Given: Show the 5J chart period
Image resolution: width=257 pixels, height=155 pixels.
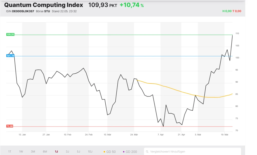Looking at the screenshot, I should 78,152.
